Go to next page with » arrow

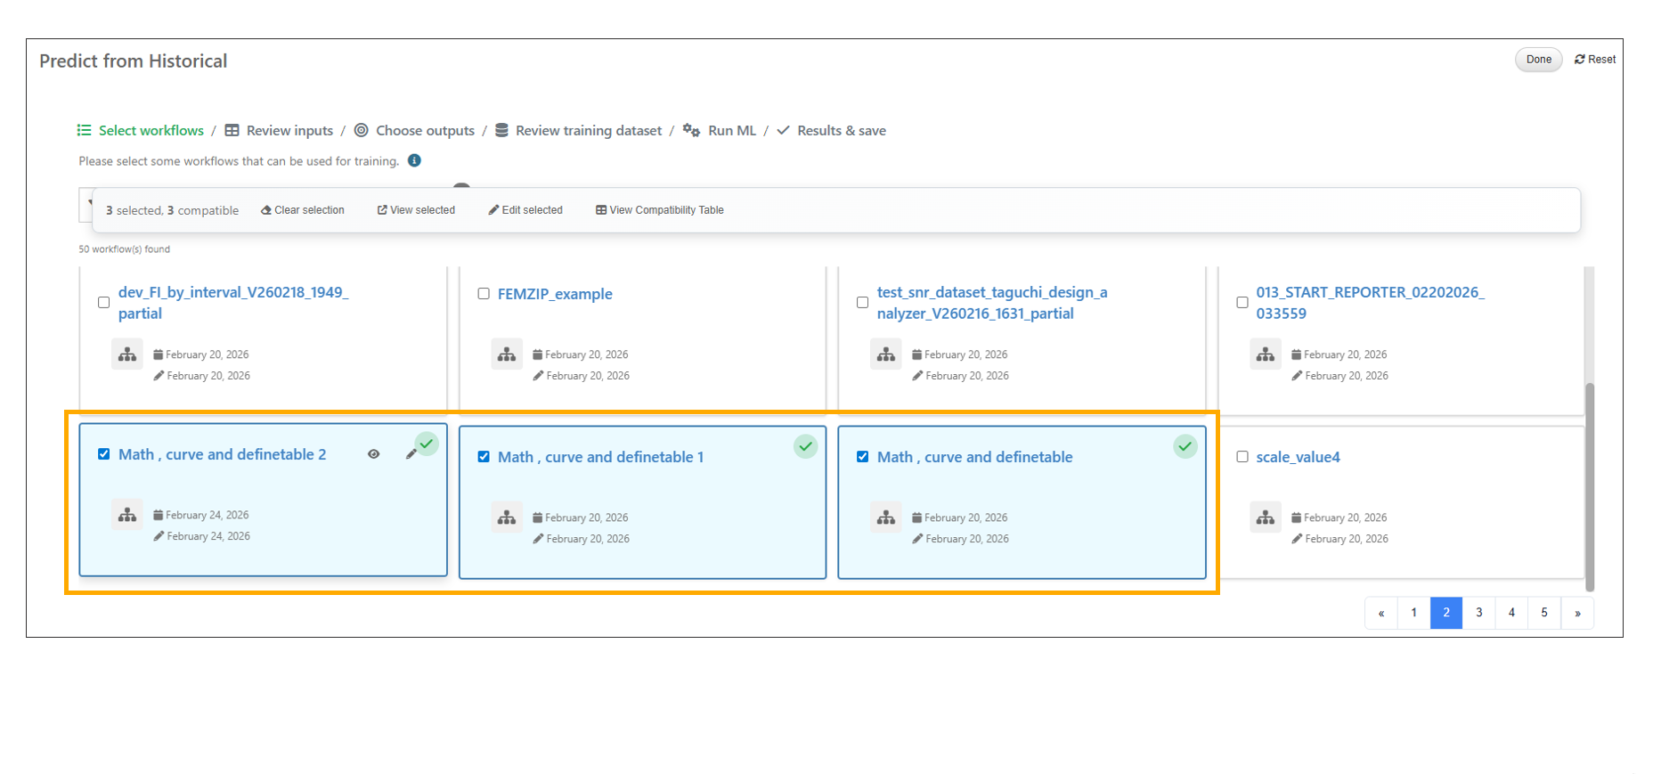(x=1577, y=613)
